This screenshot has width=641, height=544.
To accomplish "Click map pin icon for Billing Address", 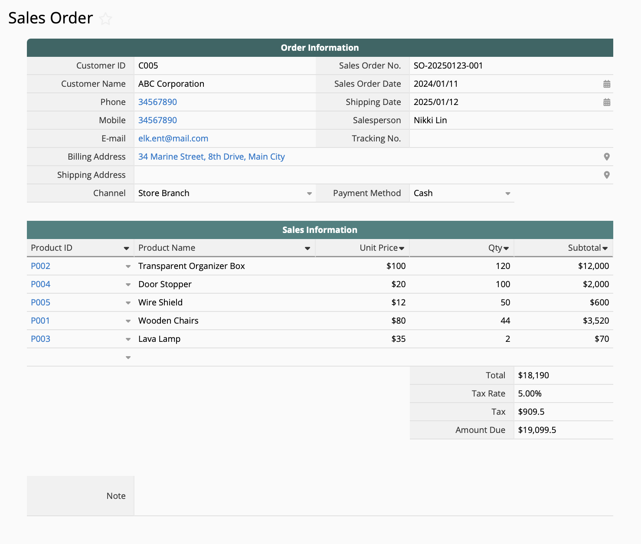I will coord(607,157).
